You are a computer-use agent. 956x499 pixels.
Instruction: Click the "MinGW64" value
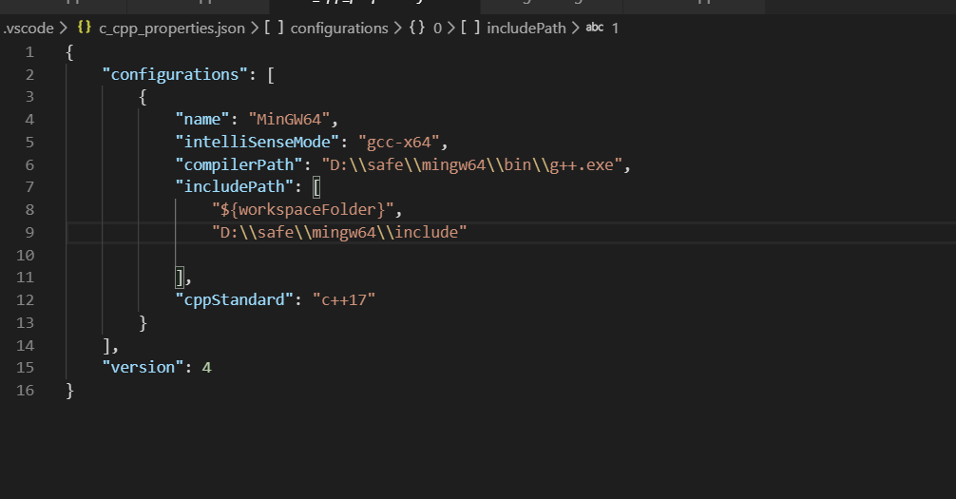click(289, 120)
